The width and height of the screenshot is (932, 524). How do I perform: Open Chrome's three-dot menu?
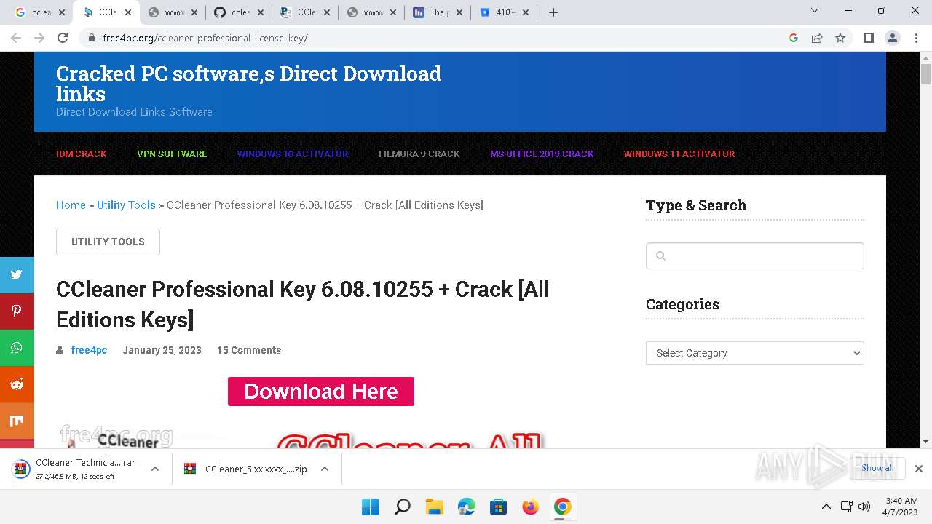pyautogui.click(x=915, y=38)
